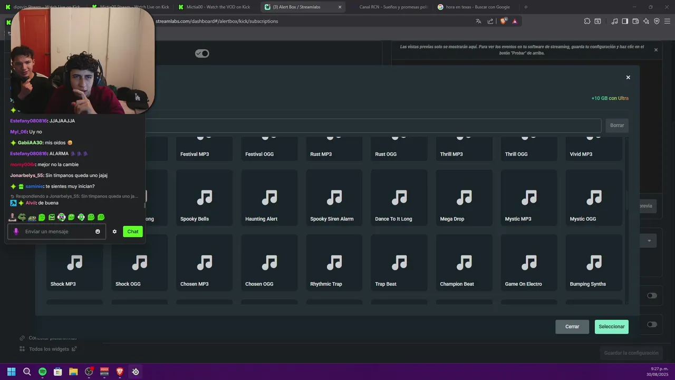675x380 pixels.
Task: Choose the Champion Beat music icon
Action: coord(464,263)
